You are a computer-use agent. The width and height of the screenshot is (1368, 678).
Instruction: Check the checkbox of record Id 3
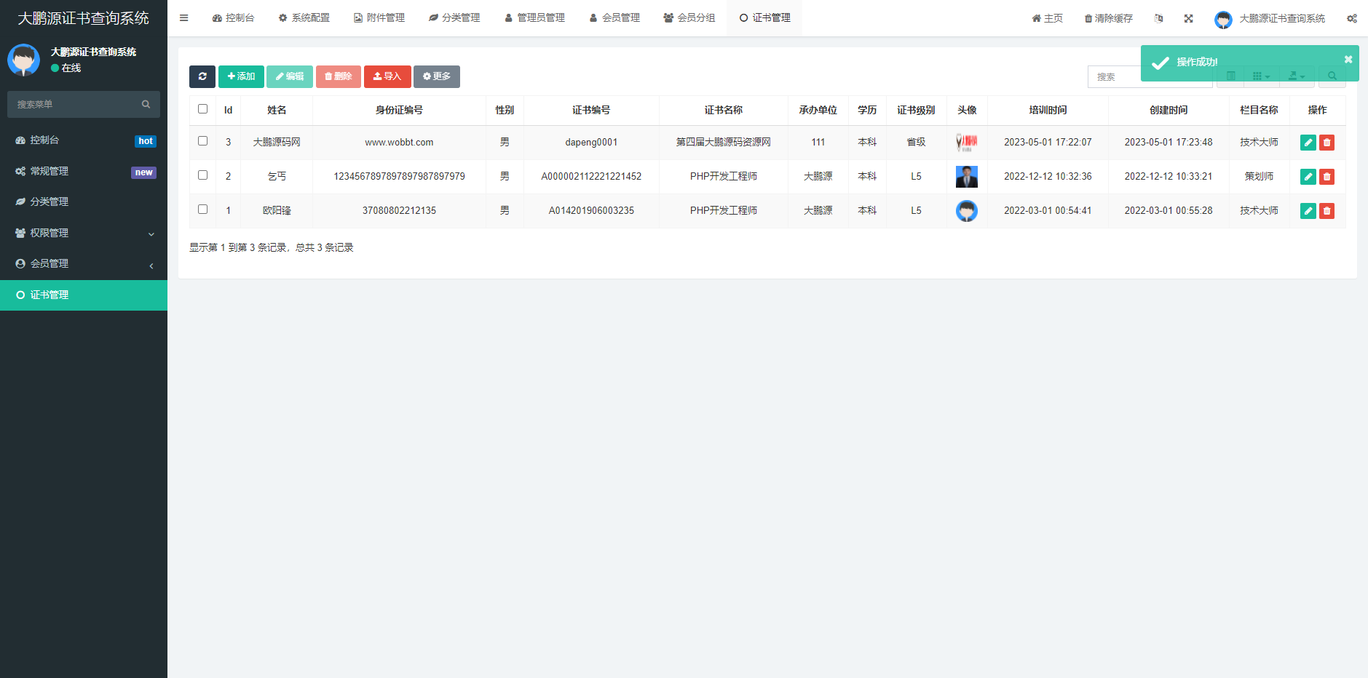pos(202,142)
